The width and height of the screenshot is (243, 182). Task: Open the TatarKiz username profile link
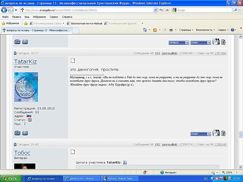(26, 62)
